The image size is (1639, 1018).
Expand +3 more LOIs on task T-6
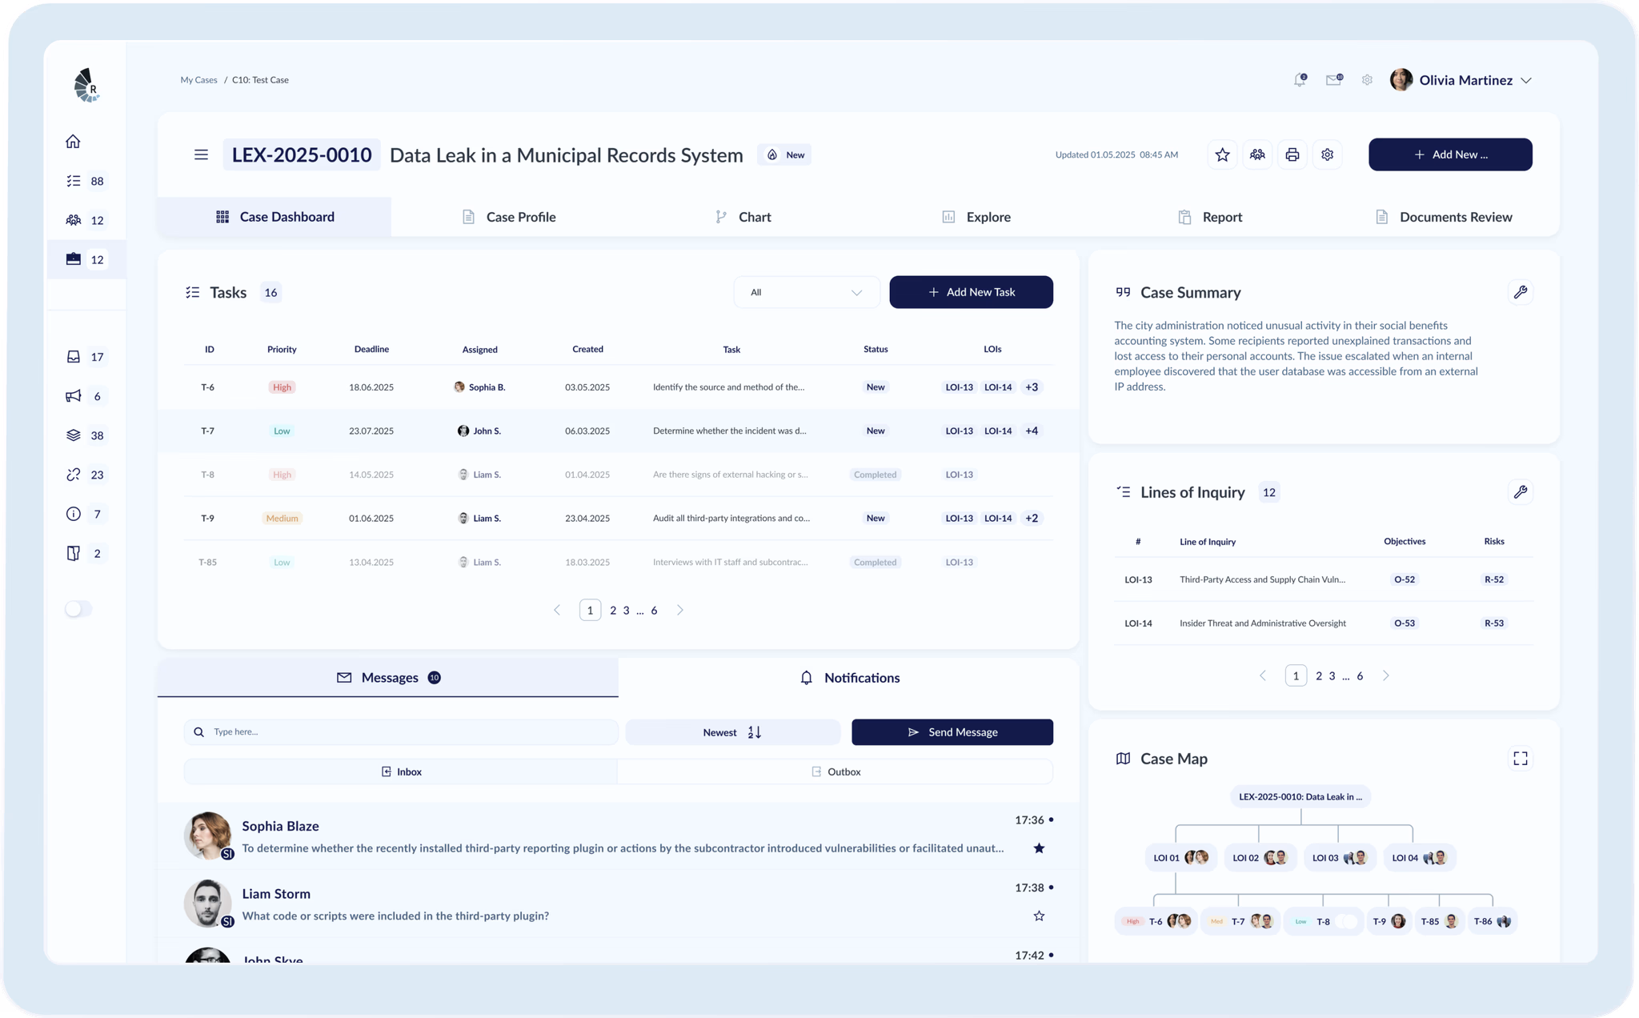click(x=1032, y=387)
